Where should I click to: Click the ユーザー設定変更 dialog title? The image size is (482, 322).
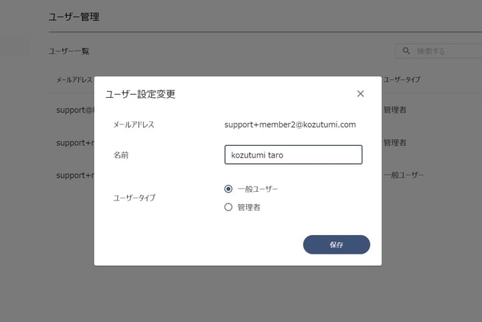[x=140, y=94]
